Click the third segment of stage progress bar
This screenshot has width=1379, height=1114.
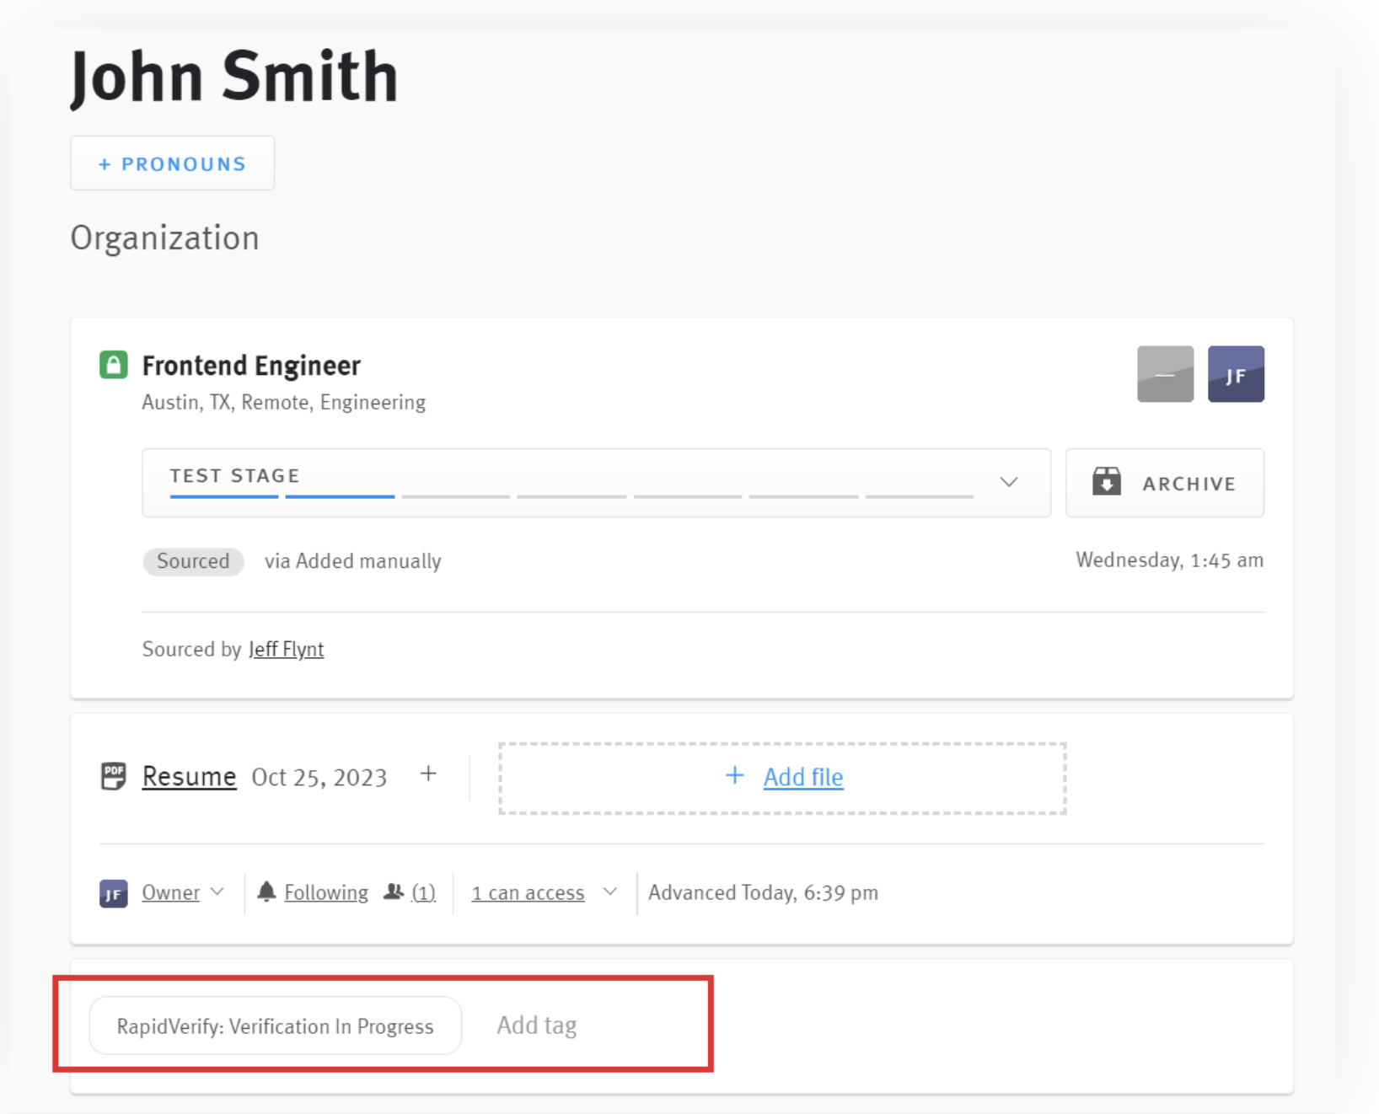tap(455, 496)
